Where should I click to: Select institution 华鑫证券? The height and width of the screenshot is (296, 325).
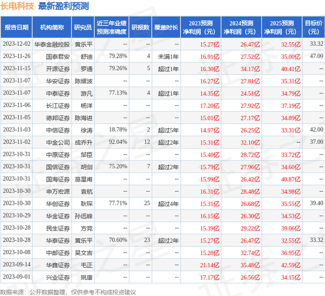tap(58, 265)
